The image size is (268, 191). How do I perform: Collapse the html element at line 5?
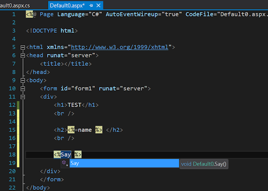coord(23,47)
